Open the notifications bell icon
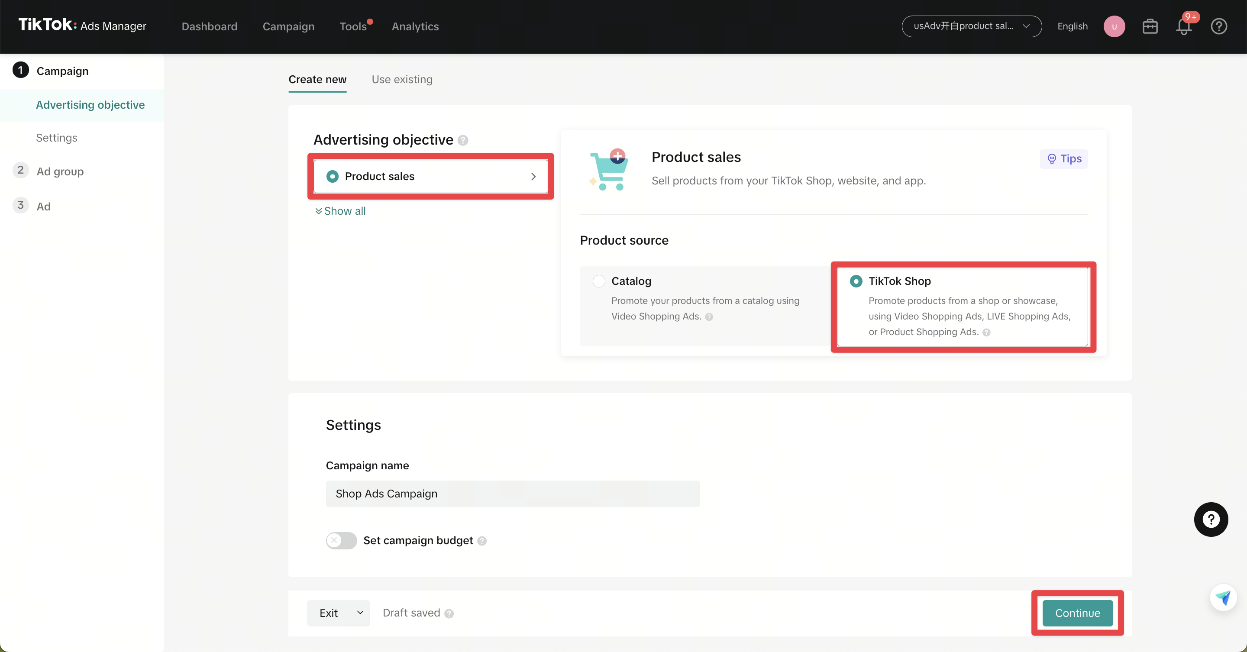The image size is (1247, 652). 1184,26
